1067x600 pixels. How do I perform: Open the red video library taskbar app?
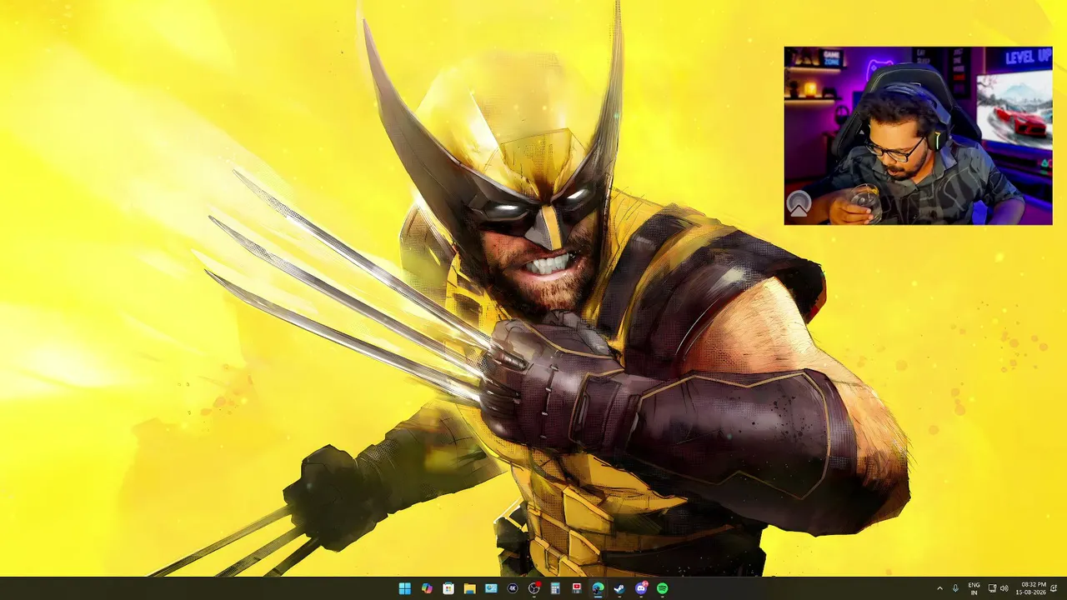click(577, 588)
